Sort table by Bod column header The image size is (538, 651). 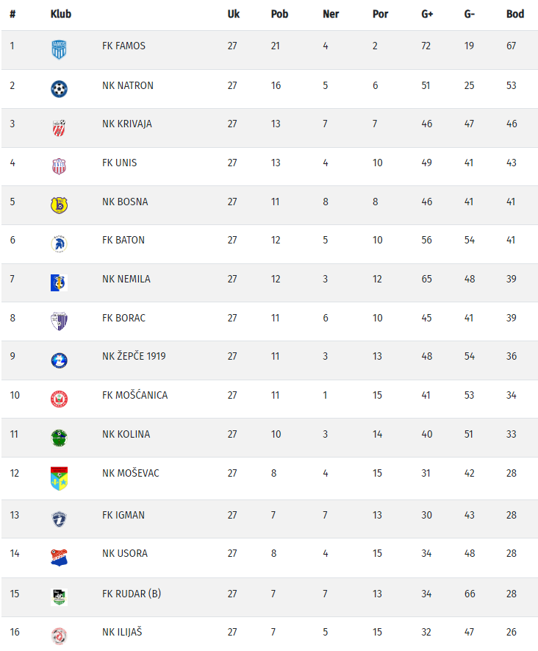[x=515, y=14]
